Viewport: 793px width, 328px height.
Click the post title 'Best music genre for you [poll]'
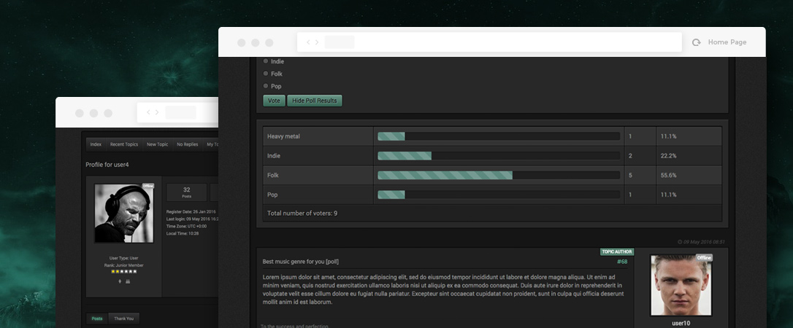(x=300, y=262)
